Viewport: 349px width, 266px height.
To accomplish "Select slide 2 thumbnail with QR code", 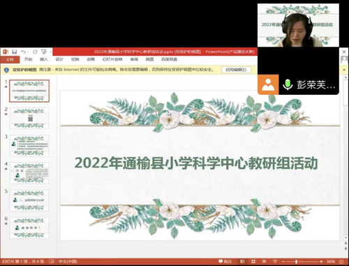I will click(29, 118).
